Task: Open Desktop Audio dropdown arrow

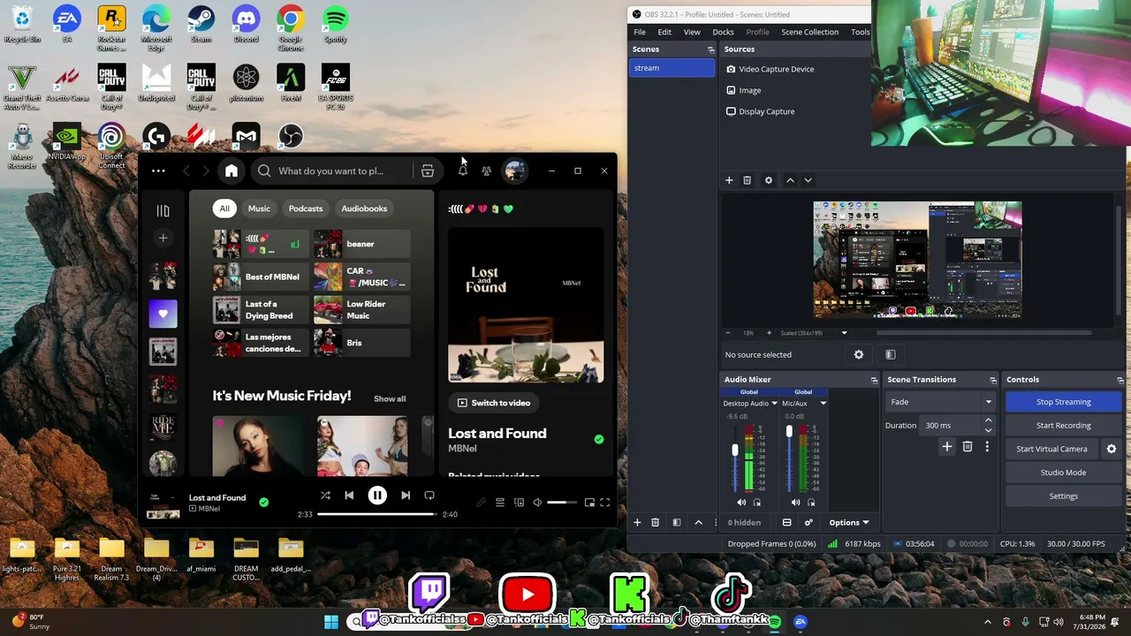Action: click(x=775, y=404)
